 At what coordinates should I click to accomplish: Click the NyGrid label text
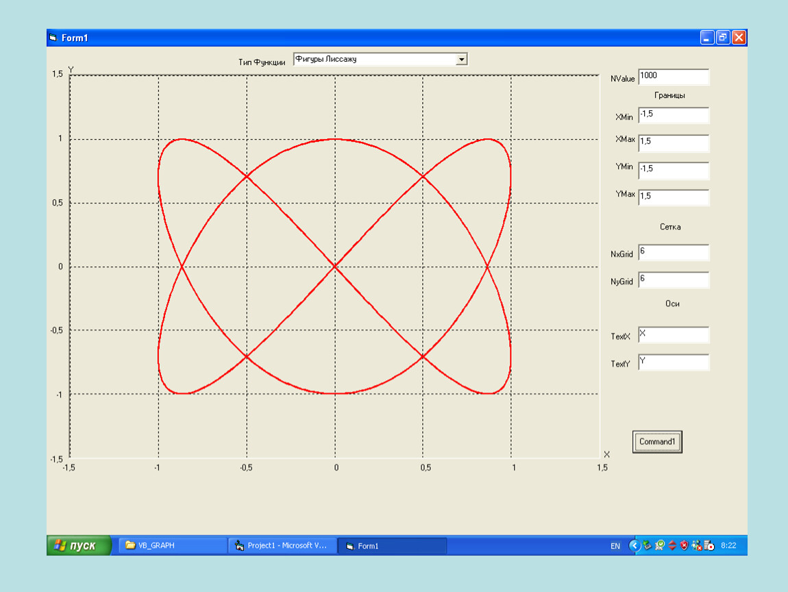(621, 282)
